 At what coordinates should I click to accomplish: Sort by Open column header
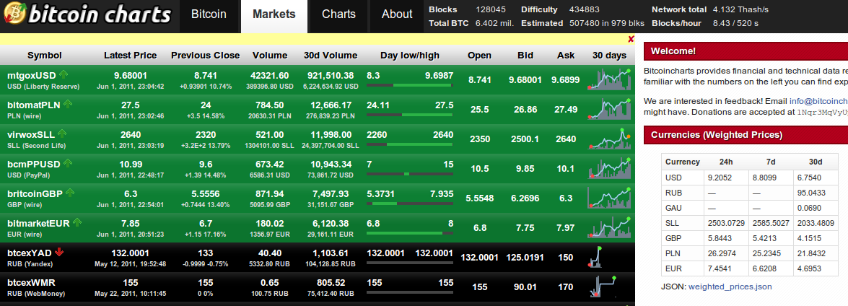coord(480,55)
